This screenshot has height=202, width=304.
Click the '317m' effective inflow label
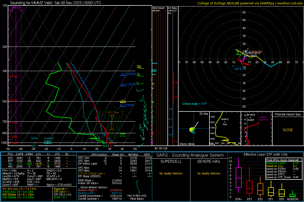coord(34,138)
